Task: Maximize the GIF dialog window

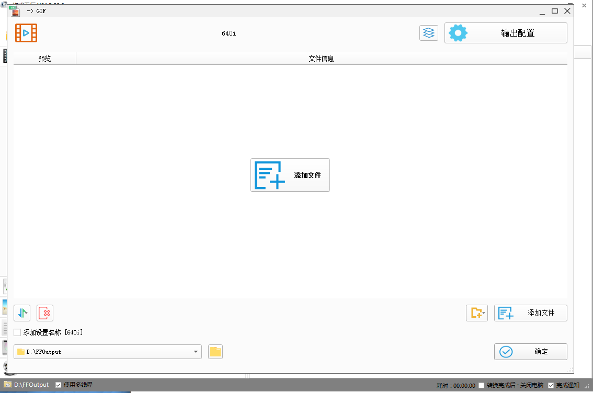Action: pyautogui.click(x=555, y=10)
